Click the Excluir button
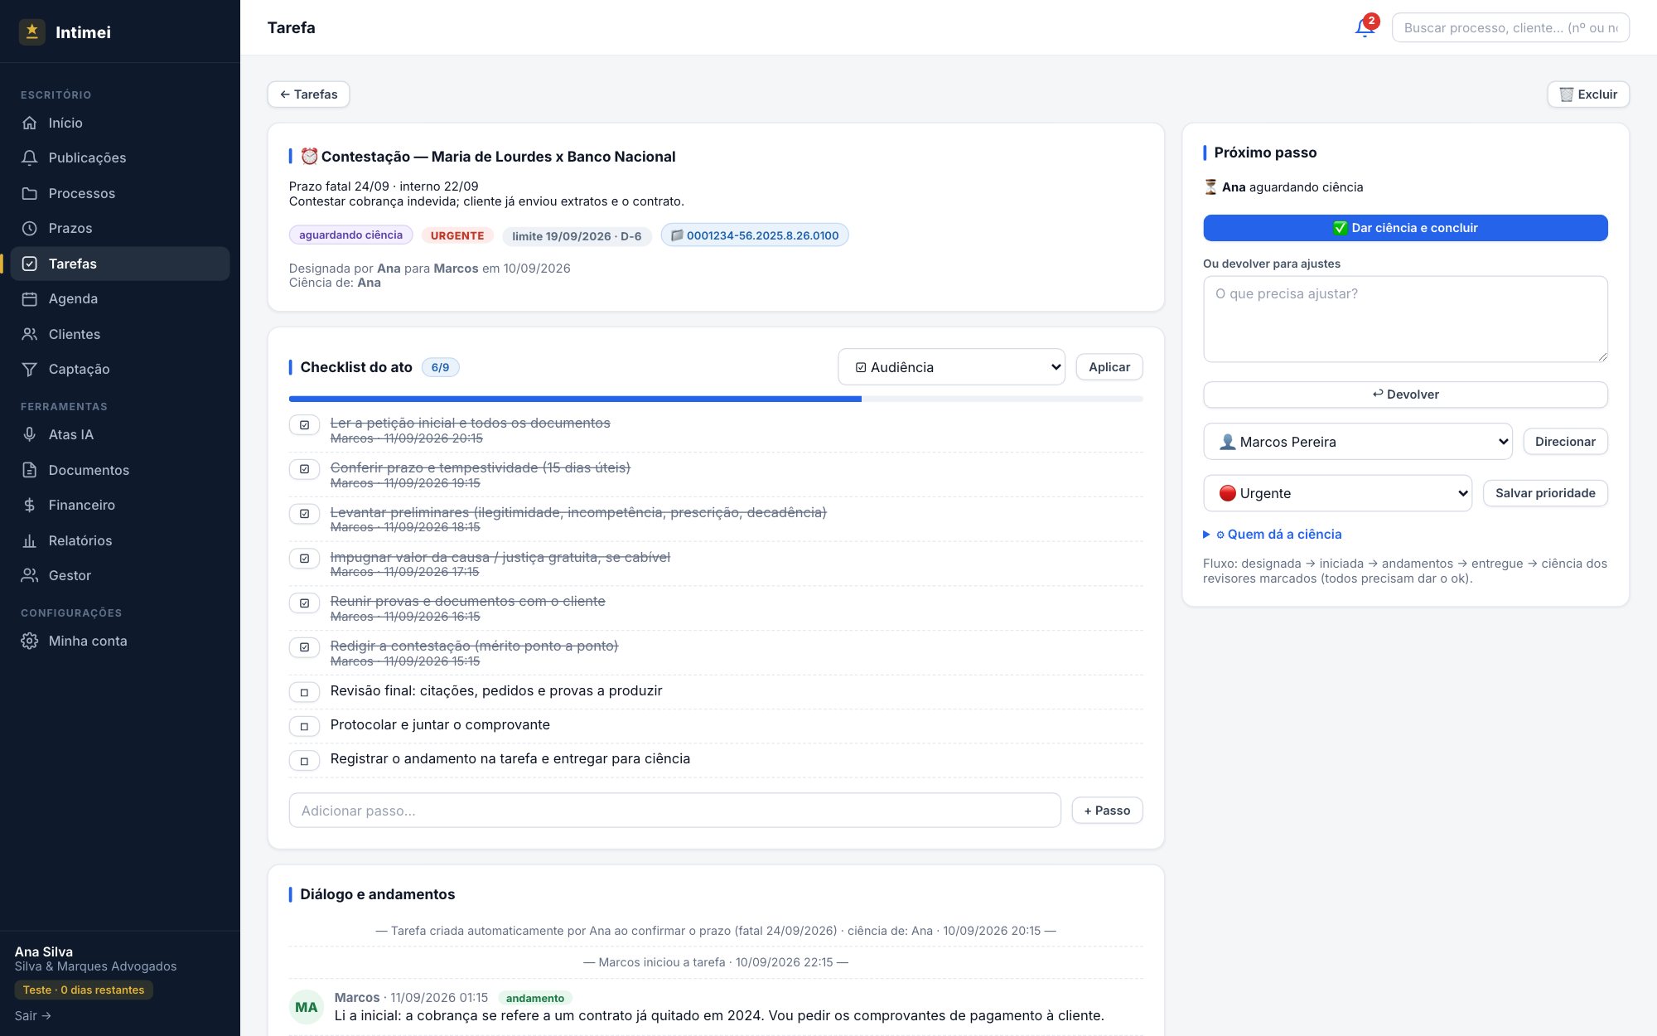 (1588, 94)
